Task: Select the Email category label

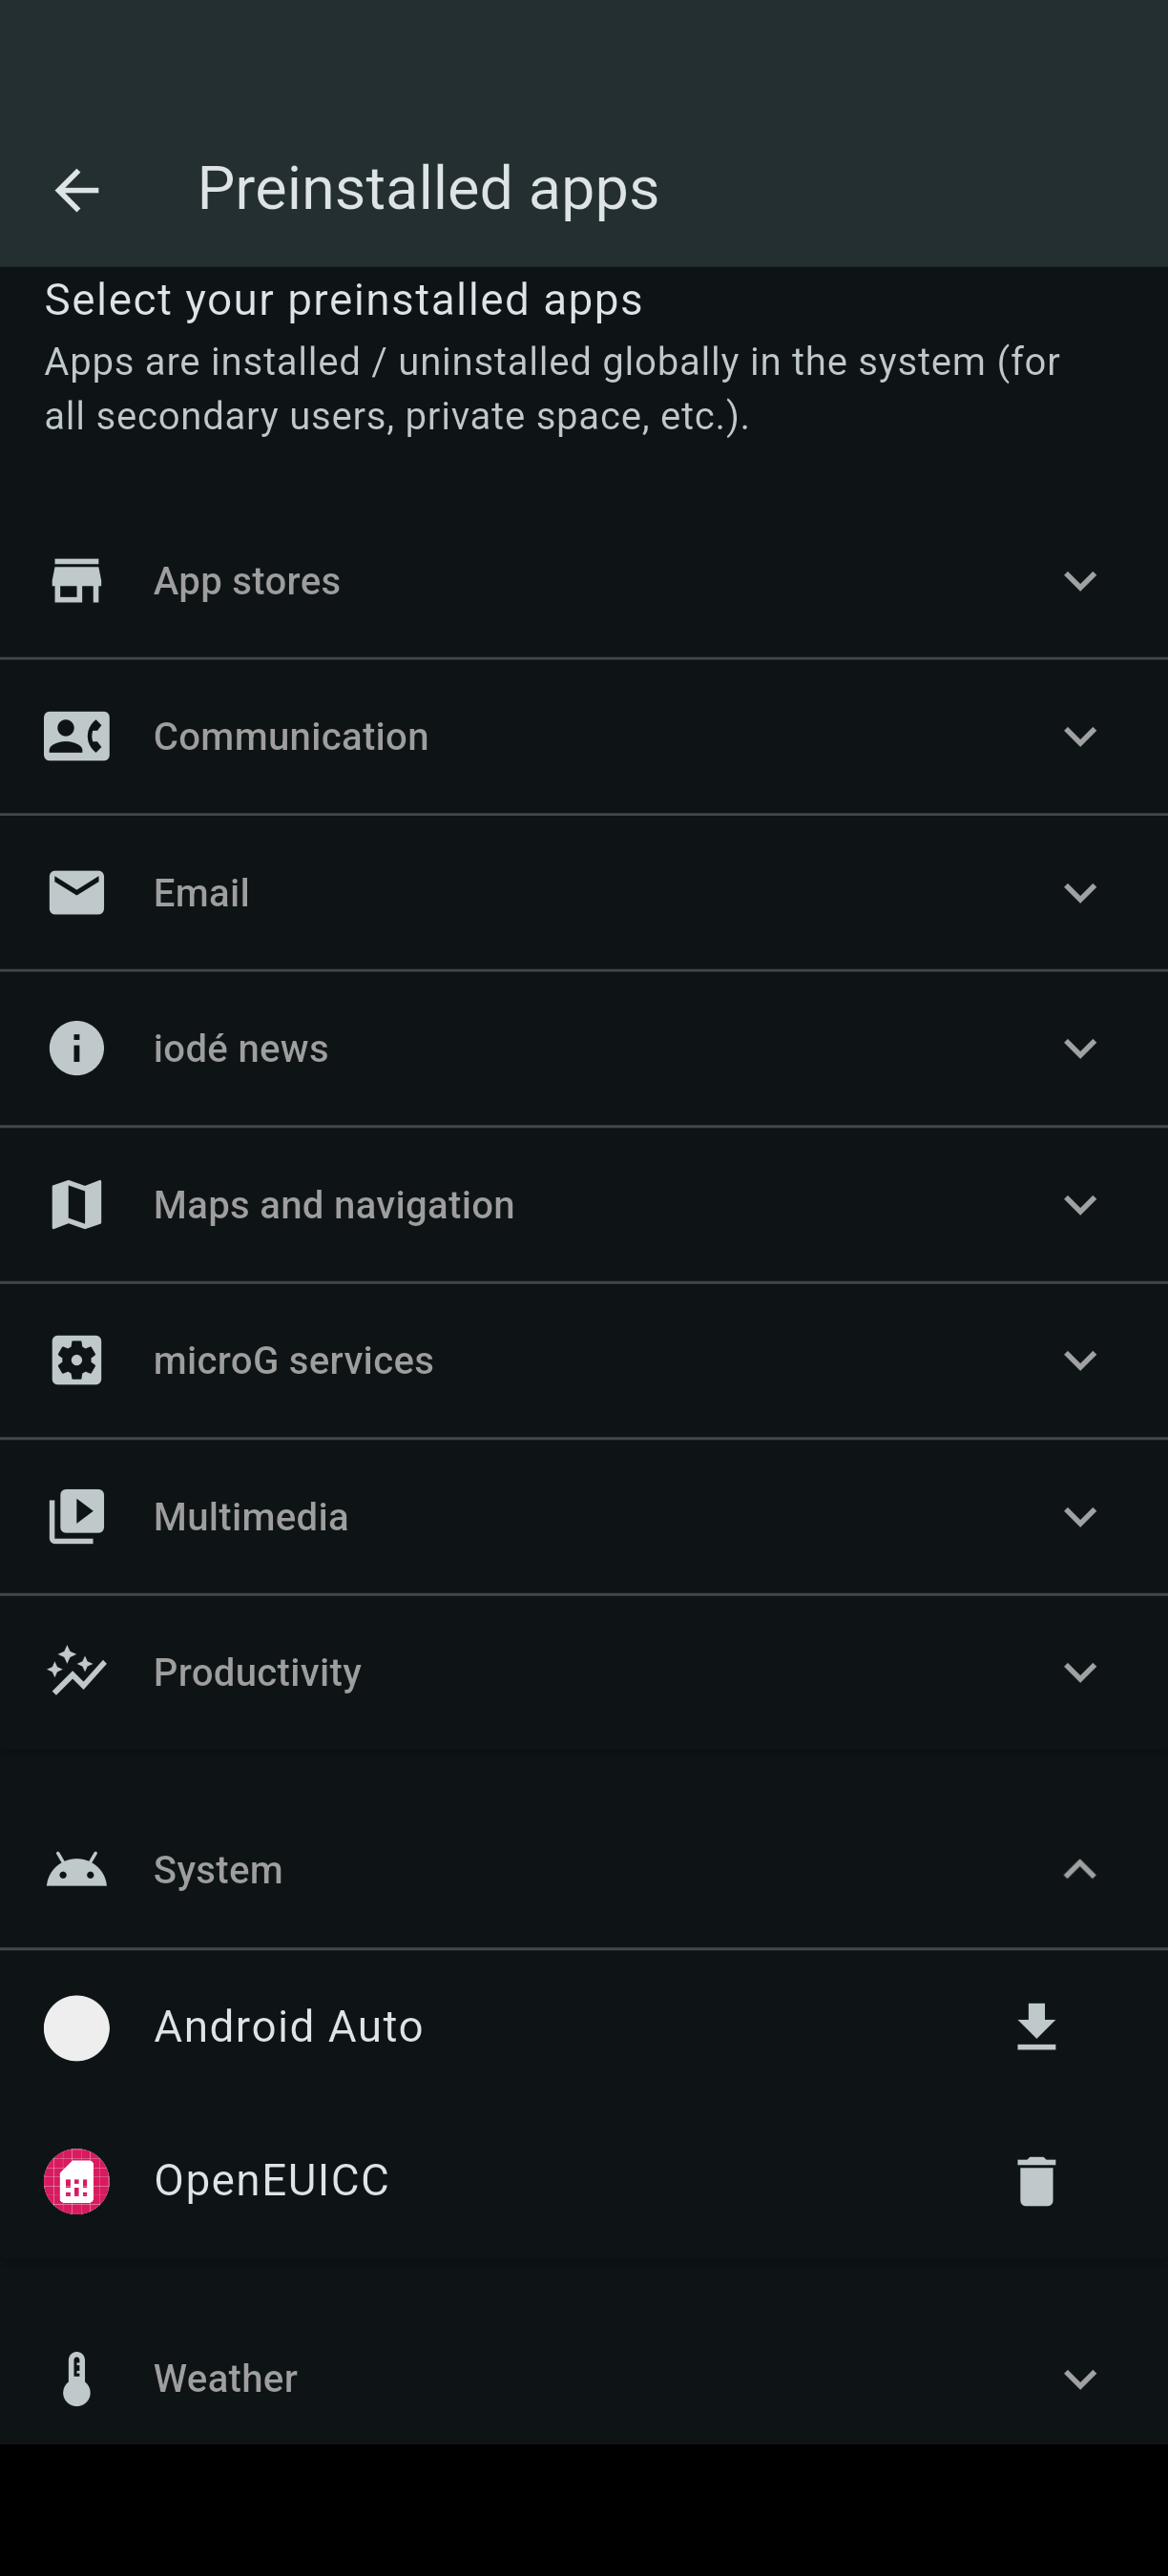Action: [x=201, y=892]
